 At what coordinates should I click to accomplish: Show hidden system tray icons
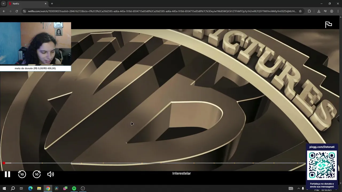click(x=299, y=189)
